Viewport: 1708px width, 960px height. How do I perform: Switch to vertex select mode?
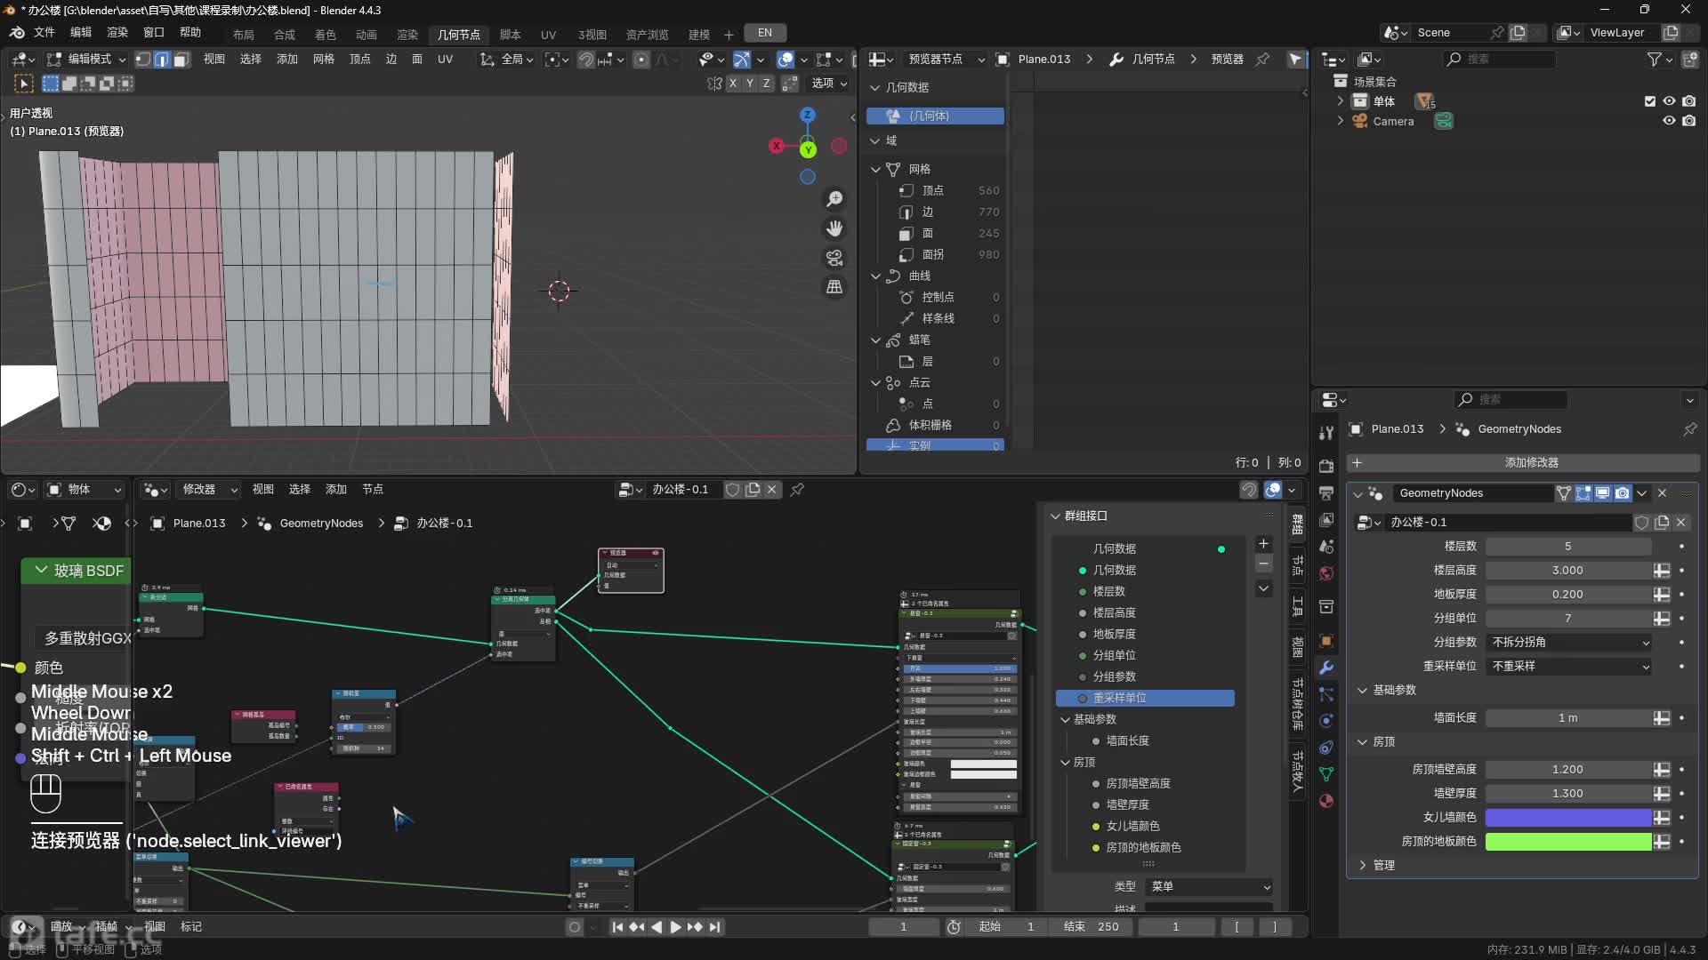pos(143,60)
